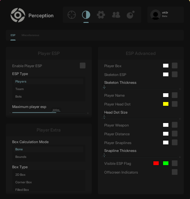Toggle the Visible ESP Flag checkbox
This screenshot has width=190, height=199.
[x=175, y=163]
